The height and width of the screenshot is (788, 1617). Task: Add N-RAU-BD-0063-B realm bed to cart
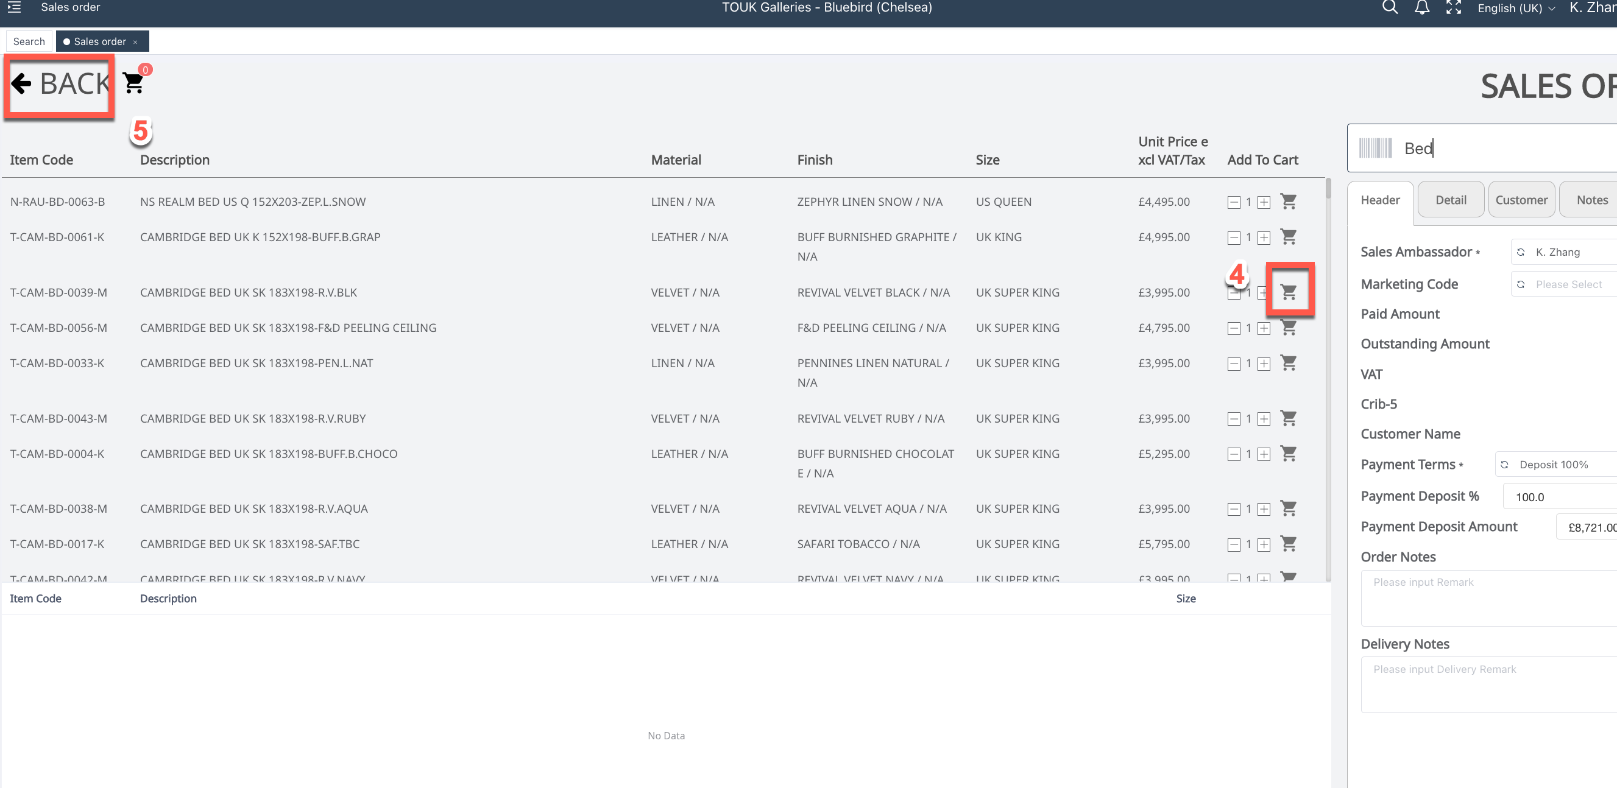1288,202
